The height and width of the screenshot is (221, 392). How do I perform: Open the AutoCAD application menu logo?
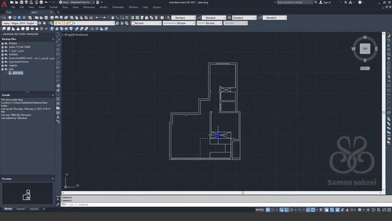click(x=4, y=4)
